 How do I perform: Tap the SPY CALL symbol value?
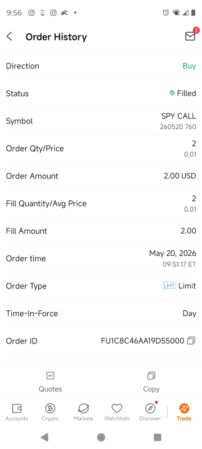click(178, 116)
